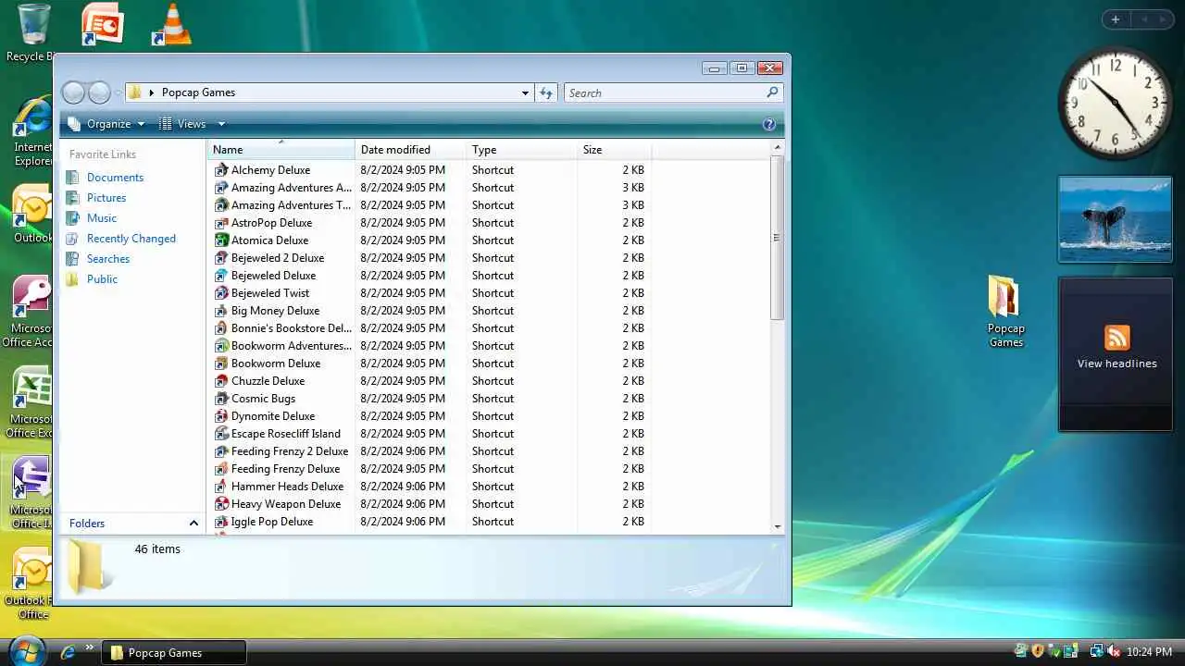The image size is (1185, 666).
Task: Click the Atomica Deluxe shortcut icon
Action: (x=221, y=240)
